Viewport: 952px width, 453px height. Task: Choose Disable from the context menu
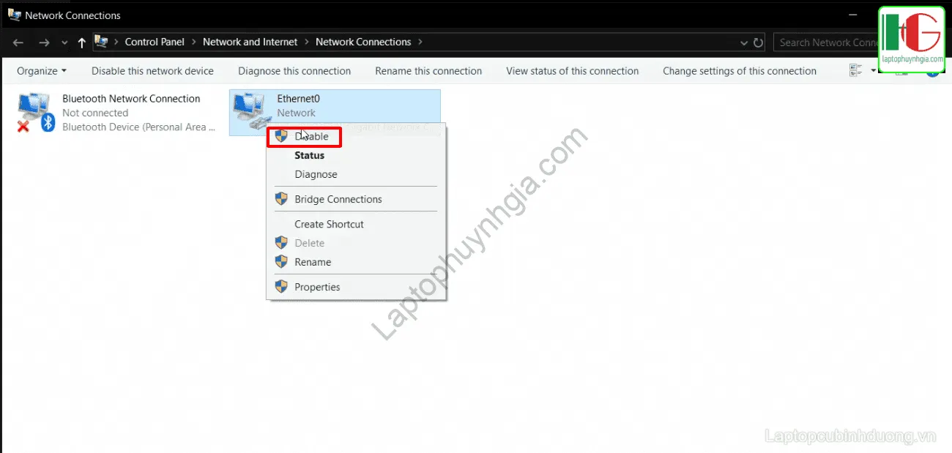[x=310, y=136]
